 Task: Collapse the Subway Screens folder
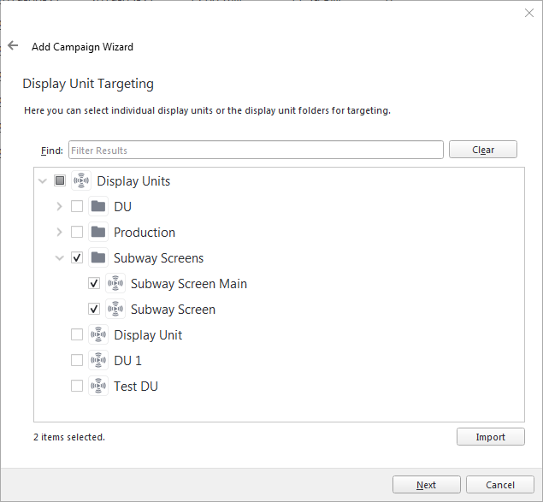[60, 257]
